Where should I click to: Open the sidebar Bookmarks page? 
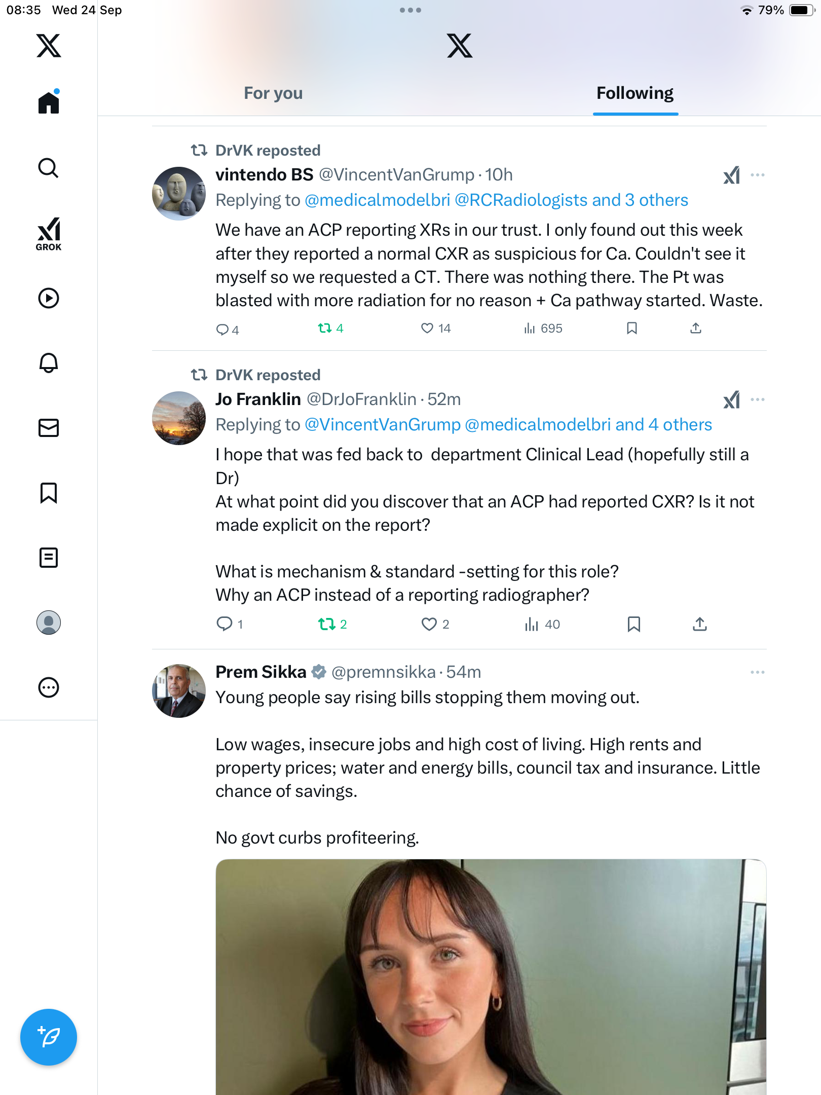coord(49,493)
